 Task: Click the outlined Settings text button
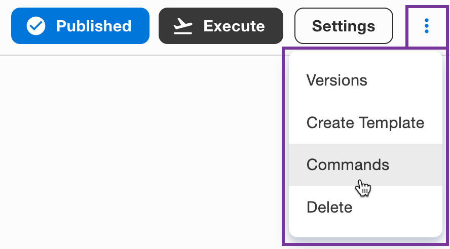[344, 26]
